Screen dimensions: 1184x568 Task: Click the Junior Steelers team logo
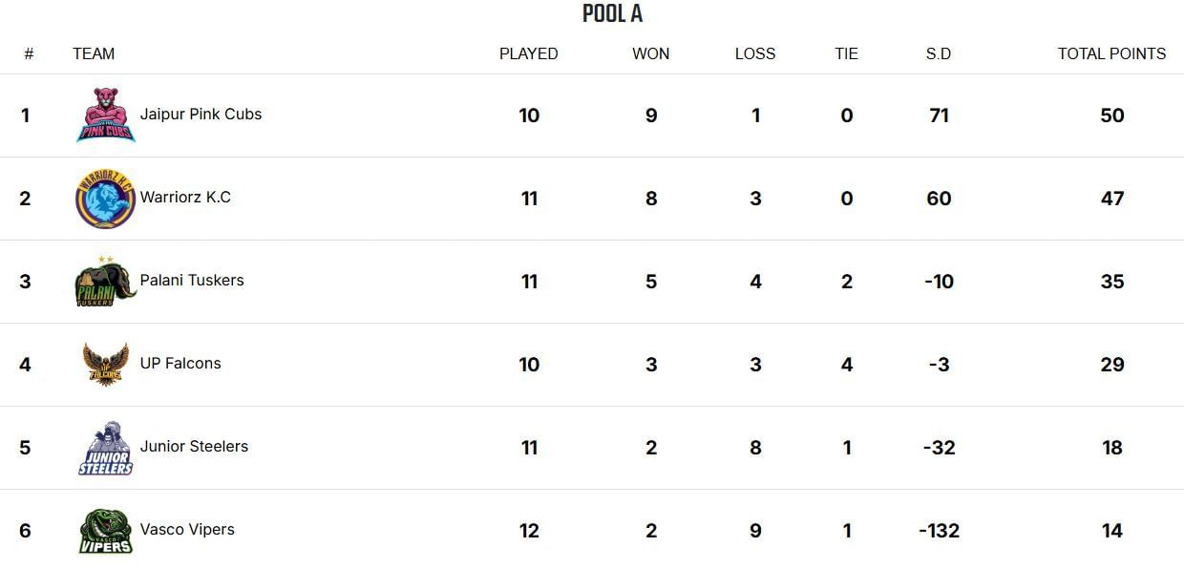point(105,448)
